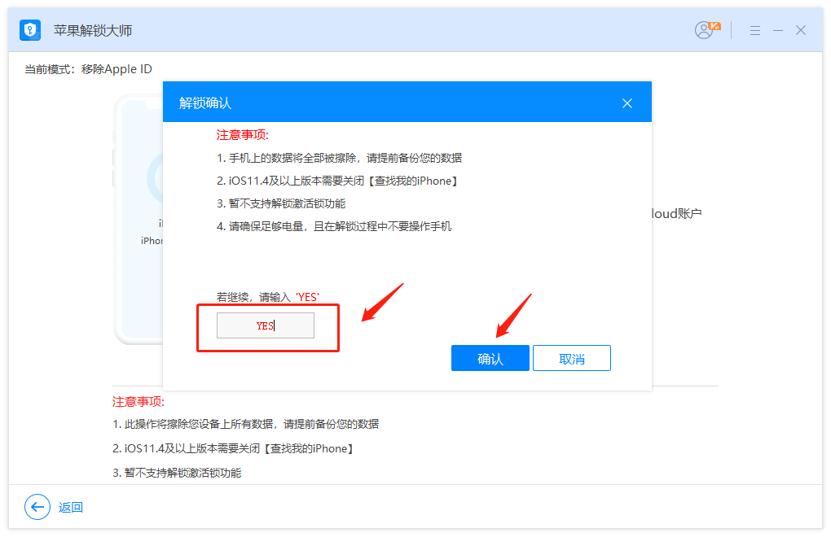This screenshot has height=537, width=831.
Task: Close the 解锁确认 dialog with the X
Action: click(x=627, y=103)
